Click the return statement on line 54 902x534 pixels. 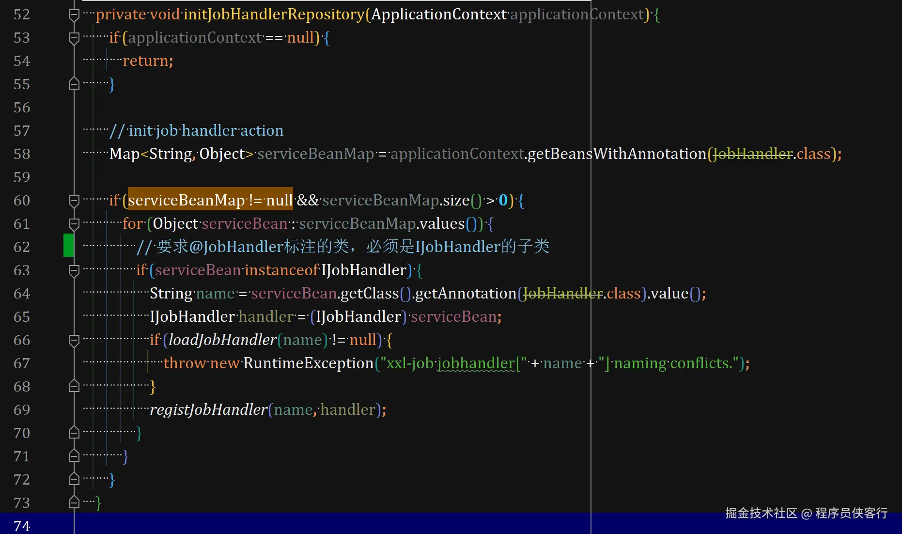[x=148, y=61]
